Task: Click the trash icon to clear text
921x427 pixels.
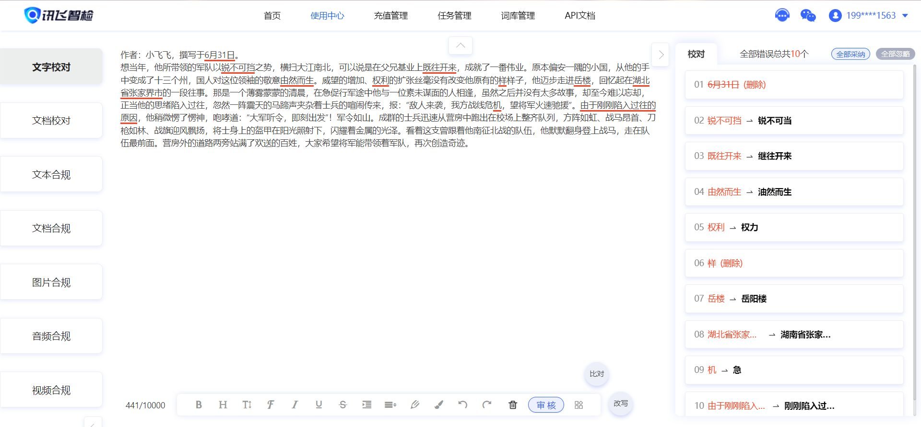Action: point(512,405)
